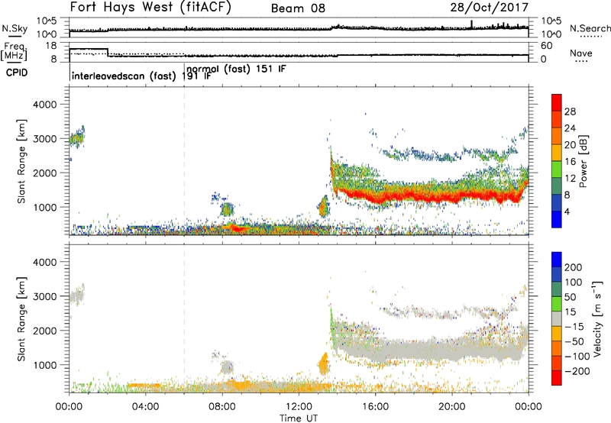
Task: Click the 'N.Search' legend label
Action: 590,28
